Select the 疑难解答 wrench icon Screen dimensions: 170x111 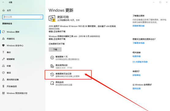pyautogui.click(x=3, y=59)
